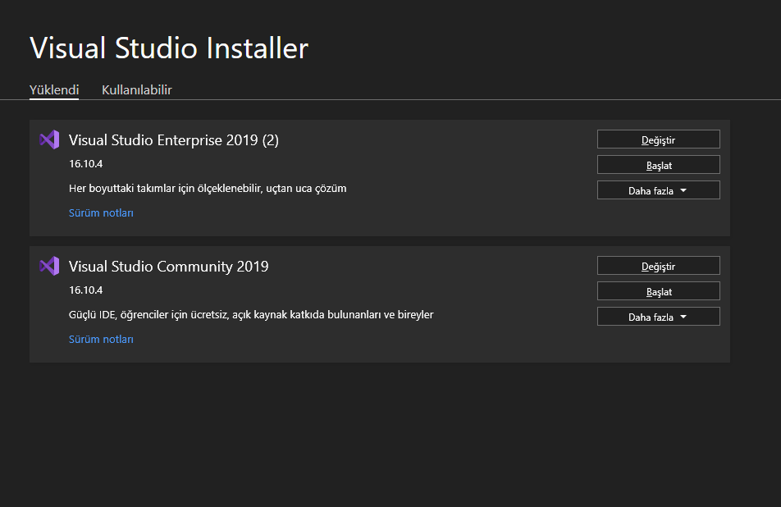Expand Daha fazla menu for Enterprise 2019
Screen dimensions: 781x507
coord(659,190)
